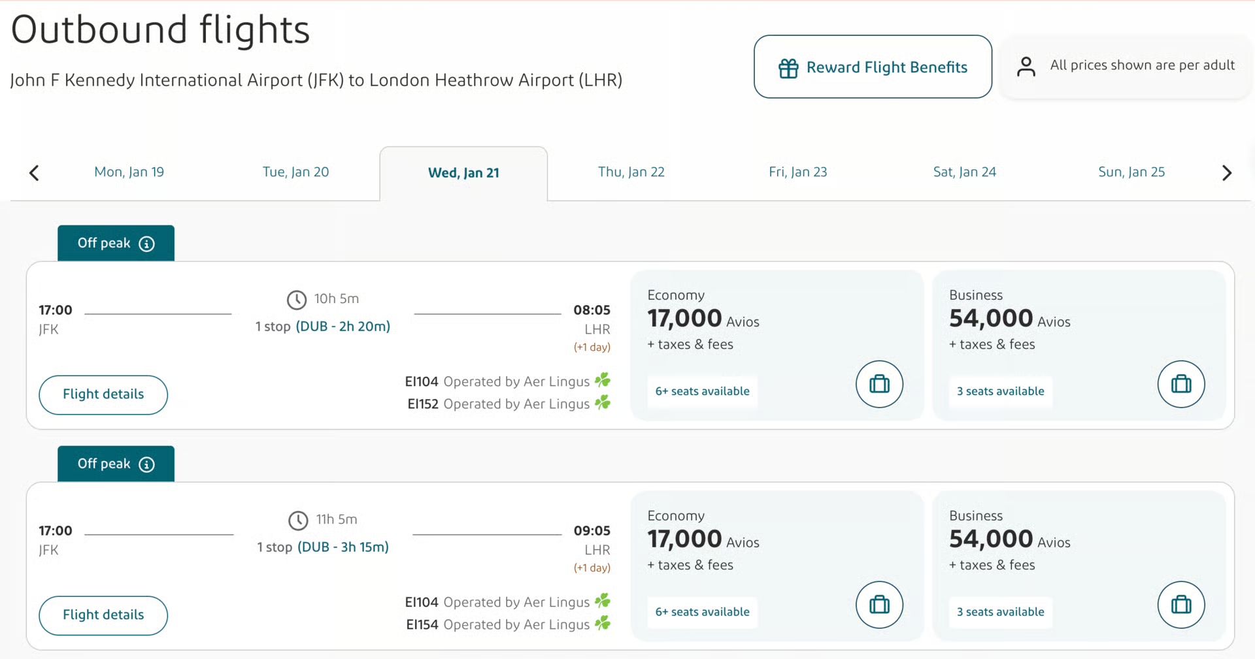Click info icon on second Off peak badge
This screenshot has width=1255, height=659.
point(147,464)
